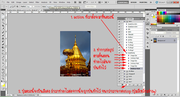Select the Type tool
This screenshot has height=97, width=180.
point(3,60)
